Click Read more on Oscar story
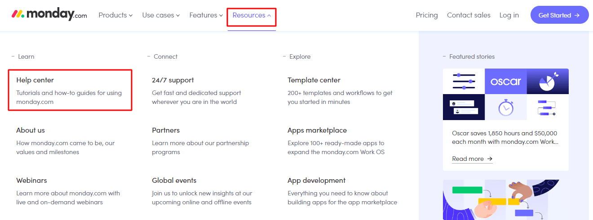 472,159
